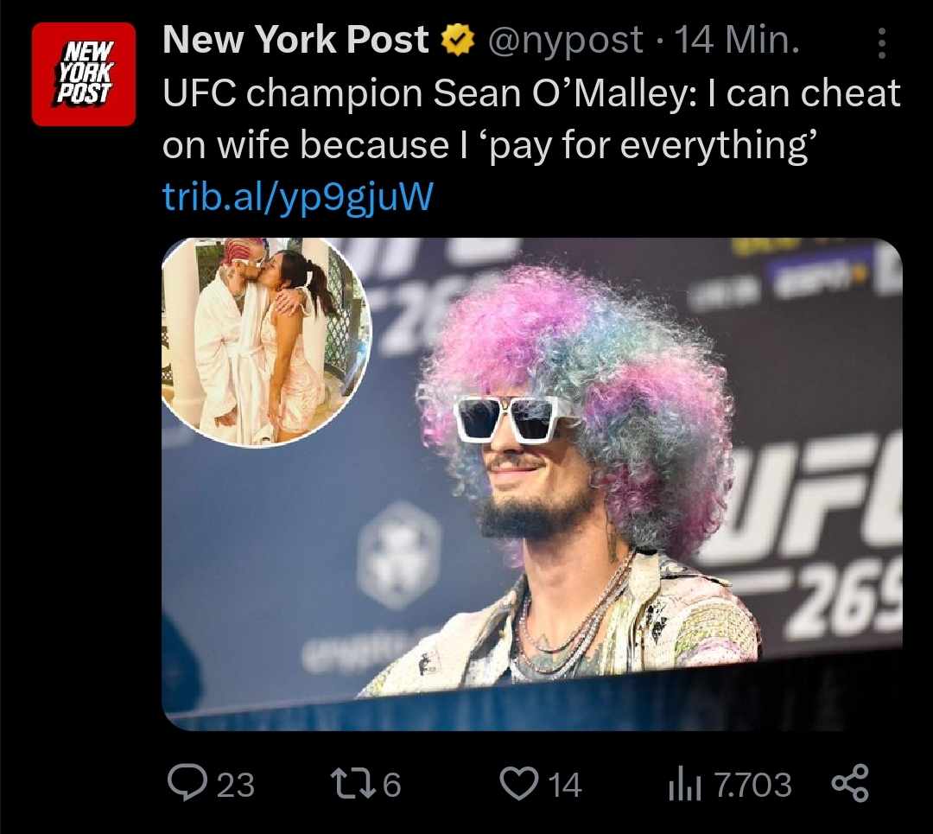933x834 pixels.
Task: Click the @nypost handle
Action: coord(565,41)
